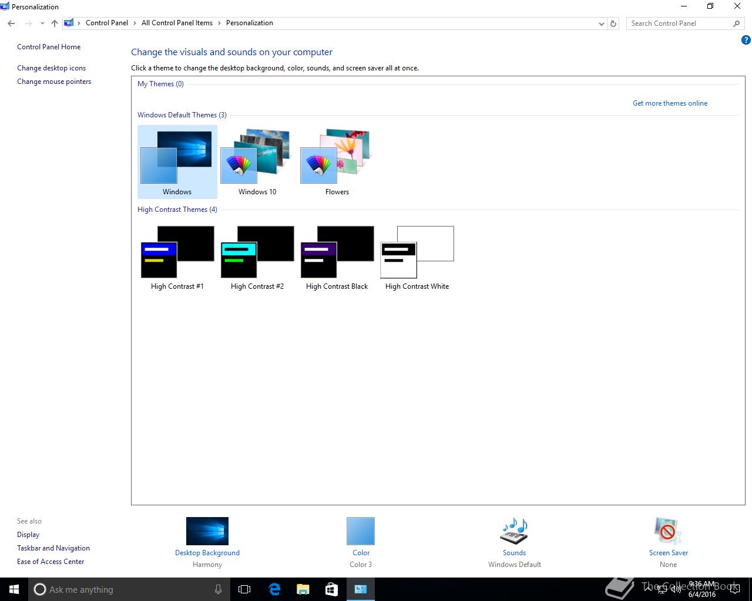This screenshot has height=601, width=752.
Task: Open the Screen Saver settings icon
Action: pyautogui.click(x=668, y=531)
